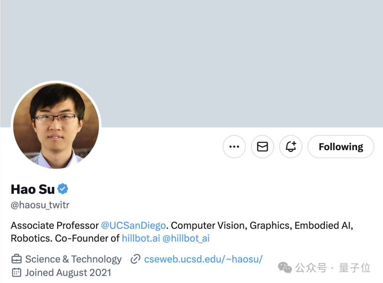The height and width of the screenshot is (283, 383).
Task: Open the @UCSanDiego mention link
Action: point(133,225)
